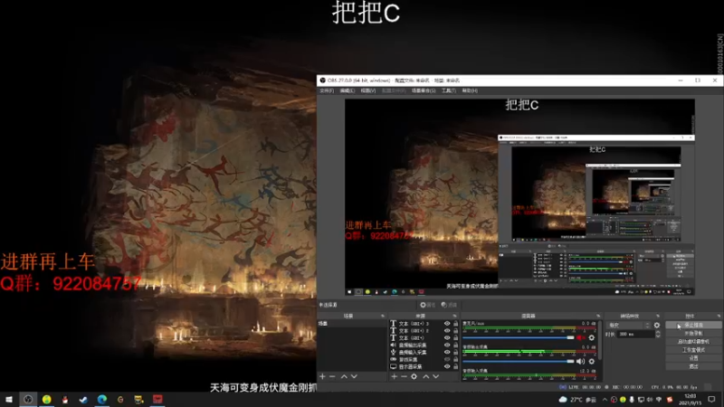Click the transition duration input field
This screenshot has width=724, height=407.
point(636,334)
